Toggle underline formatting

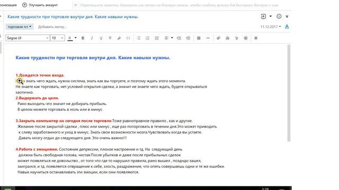(x=101, y=38)
